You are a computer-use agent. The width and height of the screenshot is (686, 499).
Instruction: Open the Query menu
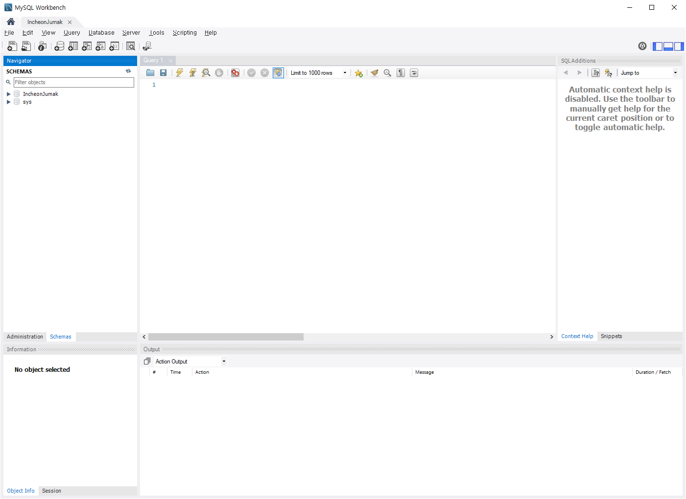72,33
